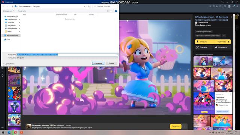Open the view options dropdown in dialog

[111, 11]
